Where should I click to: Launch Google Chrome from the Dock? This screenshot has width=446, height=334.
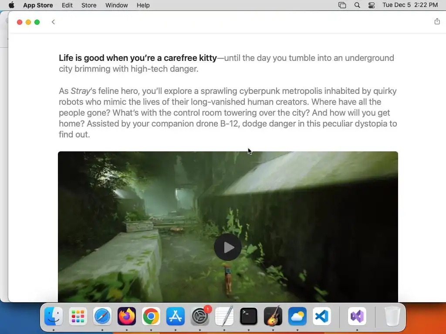pos(151,316)
